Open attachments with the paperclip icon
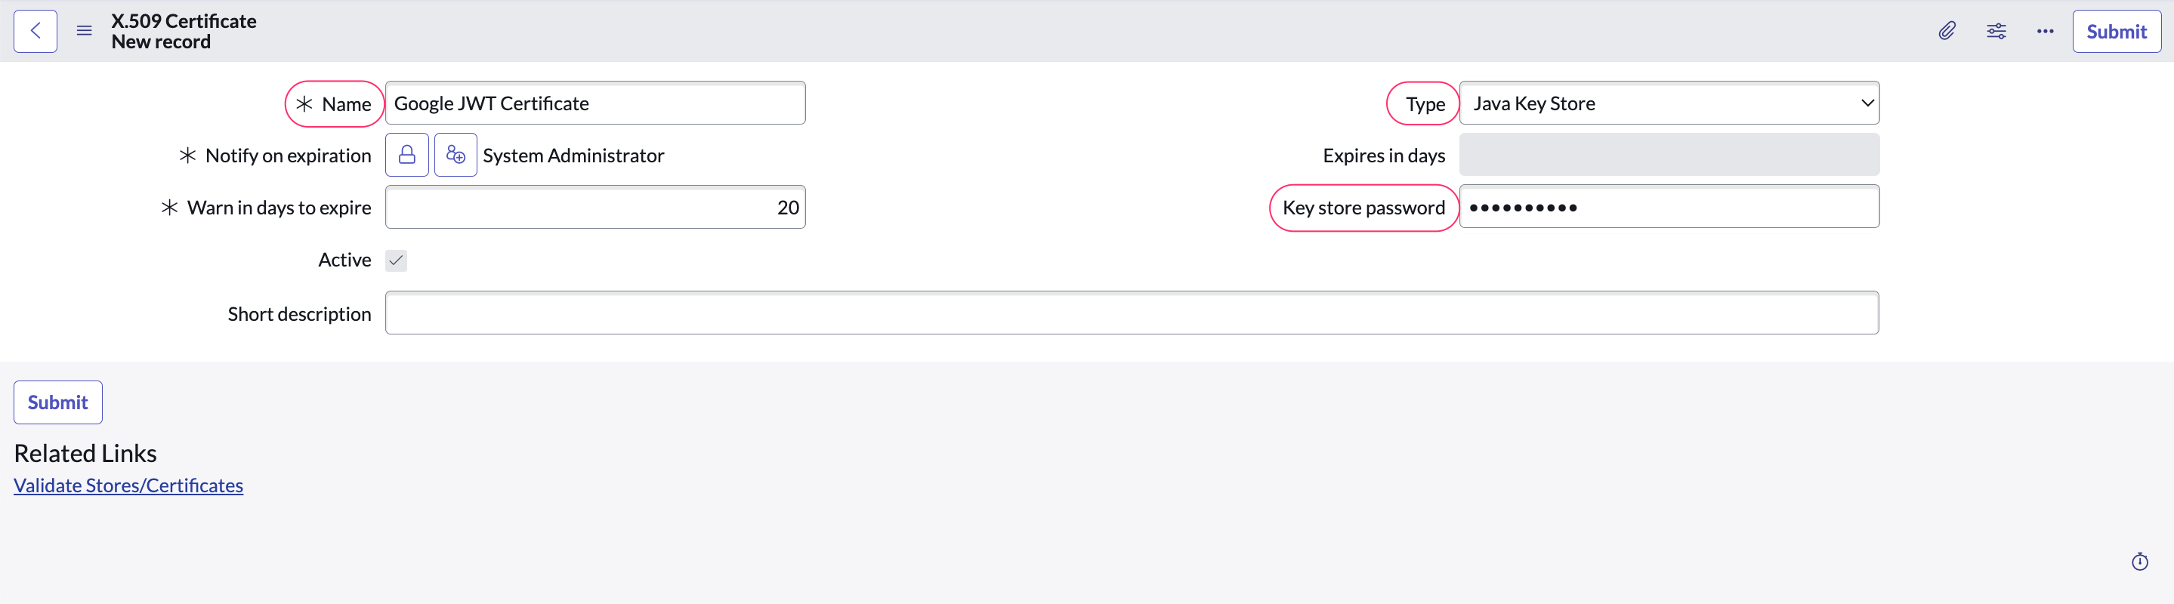Viewport: 2174px width, 604px height. 1947,30
